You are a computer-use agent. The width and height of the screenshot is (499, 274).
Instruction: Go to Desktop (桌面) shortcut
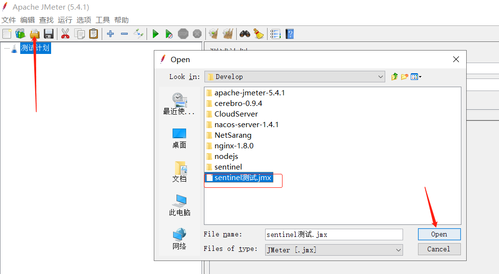(179, 139)
